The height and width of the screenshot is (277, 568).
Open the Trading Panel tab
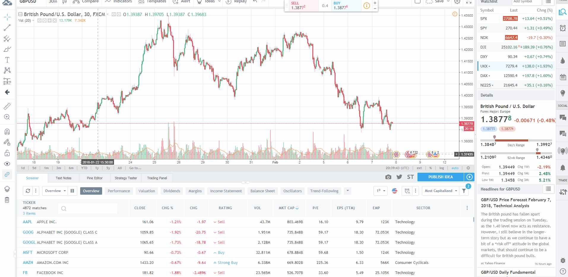[157, 178]
